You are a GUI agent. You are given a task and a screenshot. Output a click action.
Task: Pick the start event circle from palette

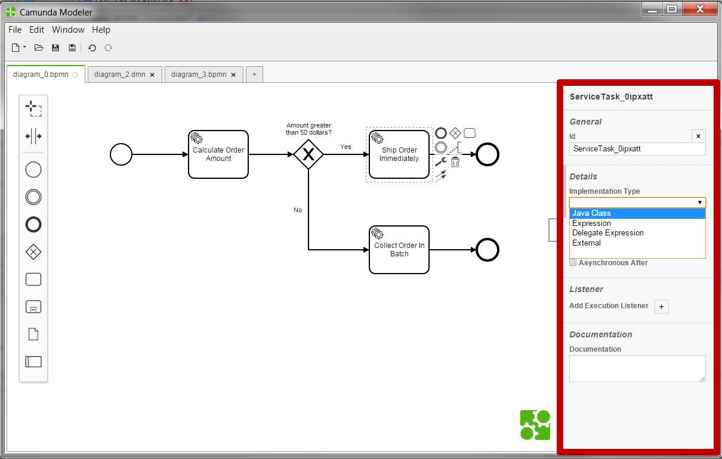coord(33,170)
